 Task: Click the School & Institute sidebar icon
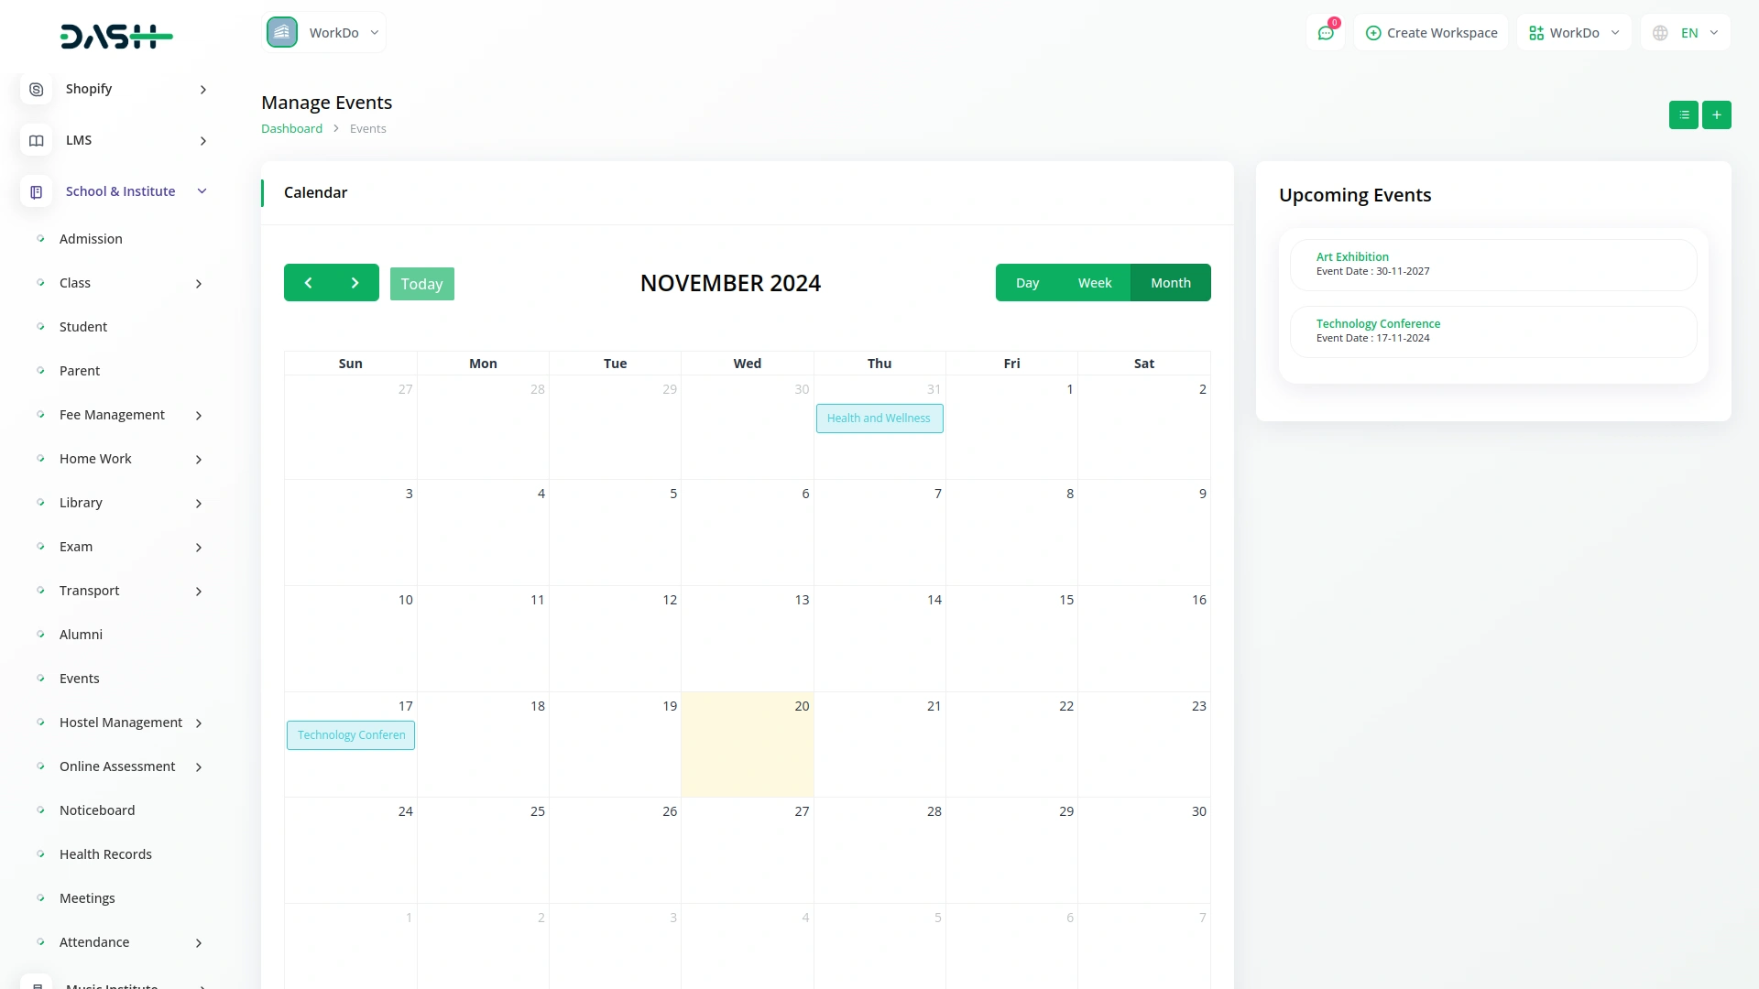[x=37, y=191]
